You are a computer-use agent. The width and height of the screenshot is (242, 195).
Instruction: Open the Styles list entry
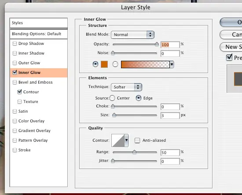39,23
